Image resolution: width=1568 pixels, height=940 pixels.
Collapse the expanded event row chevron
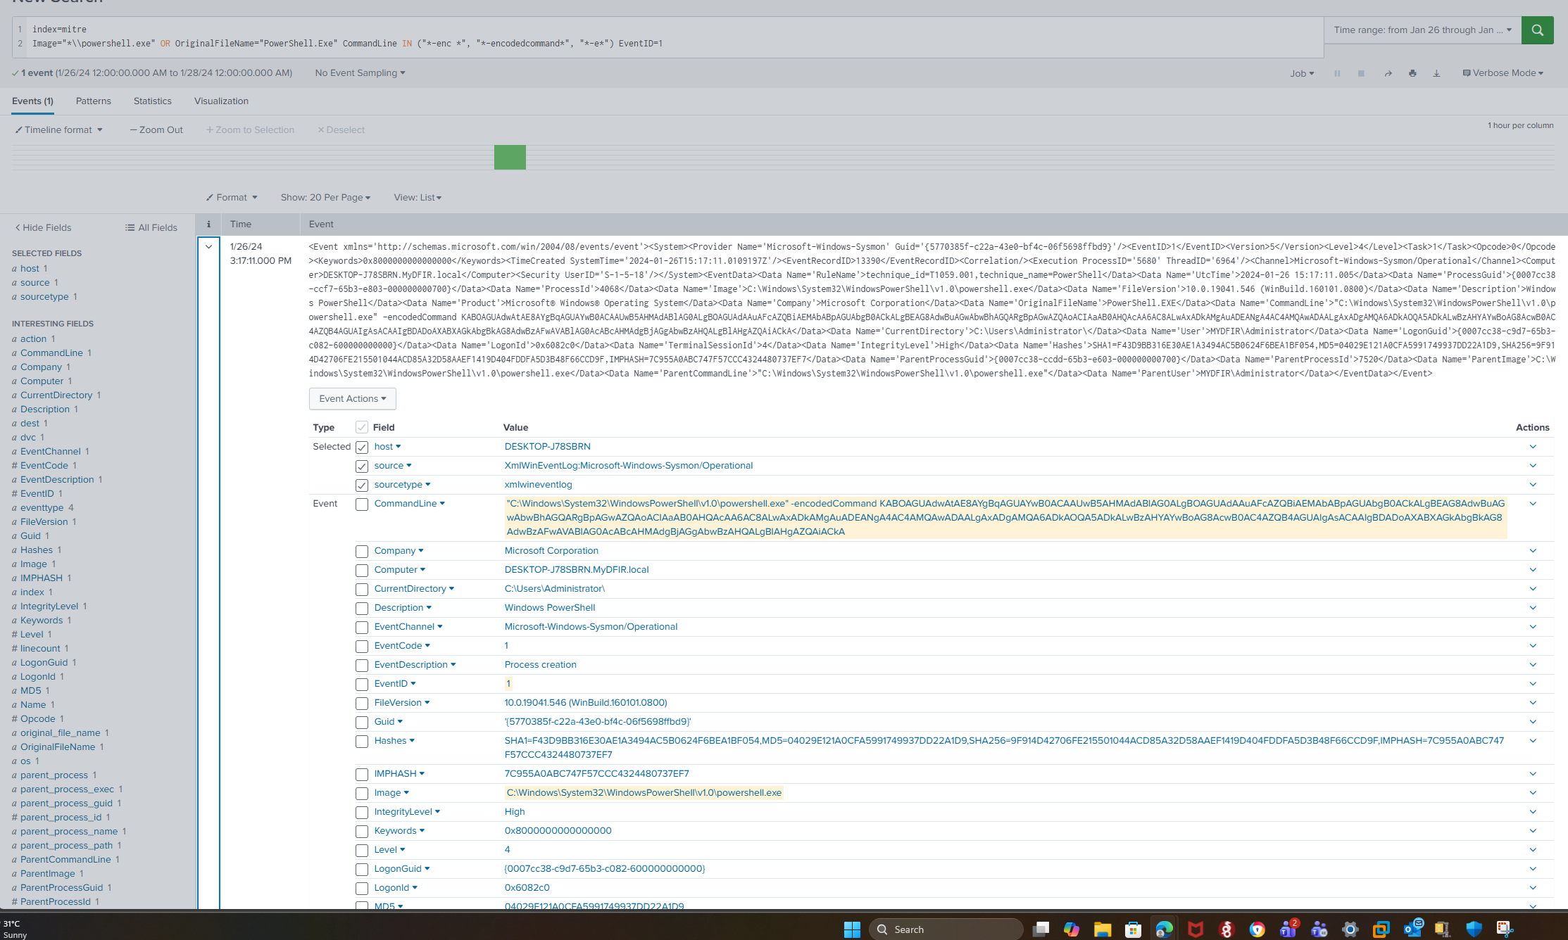click(208, 247)
